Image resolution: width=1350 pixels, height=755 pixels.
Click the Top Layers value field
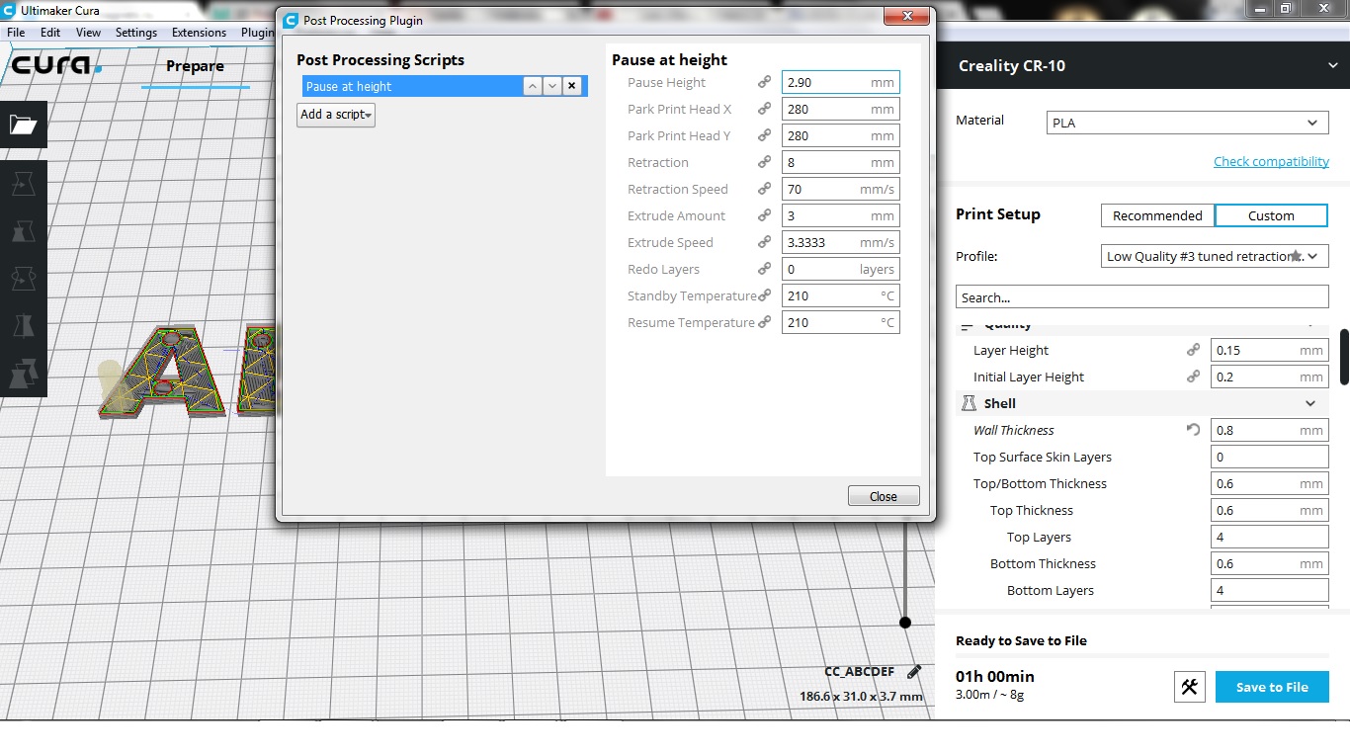pos(1270,537)
